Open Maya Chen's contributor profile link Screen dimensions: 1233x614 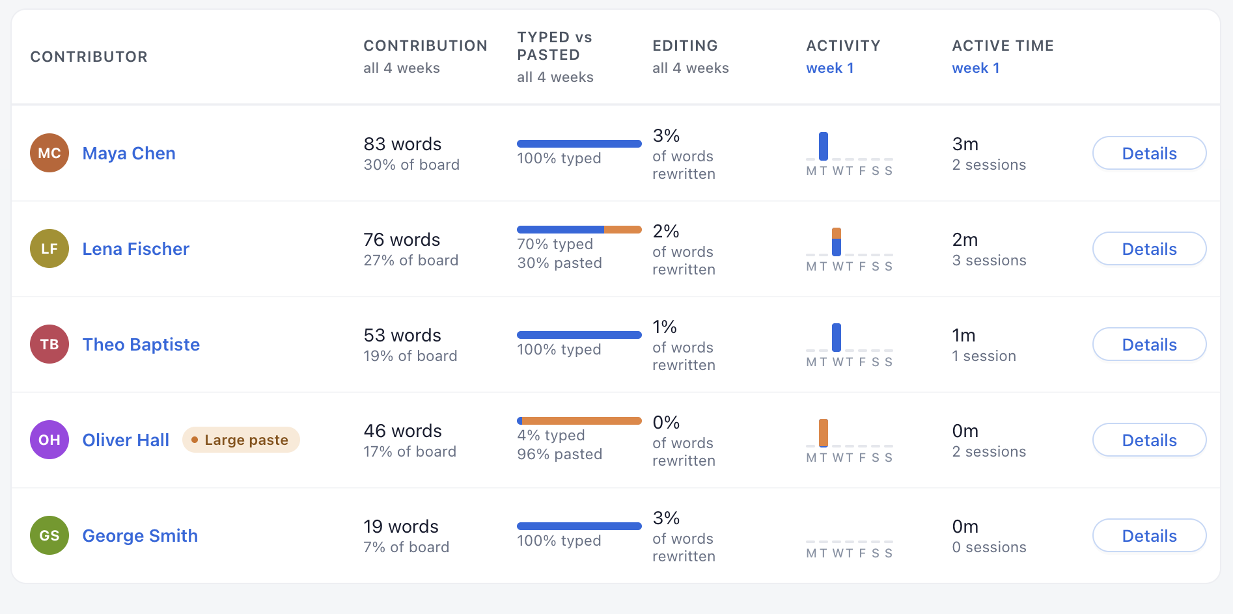coord(129,153)
